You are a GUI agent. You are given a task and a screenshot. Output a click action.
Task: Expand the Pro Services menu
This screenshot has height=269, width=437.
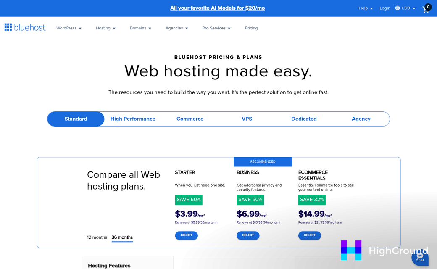(216, 28)
